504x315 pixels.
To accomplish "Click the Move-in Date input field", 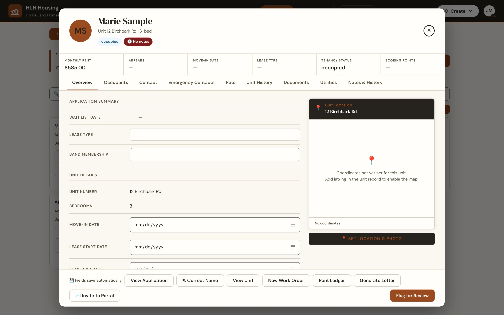I will (x=215, y=225).
